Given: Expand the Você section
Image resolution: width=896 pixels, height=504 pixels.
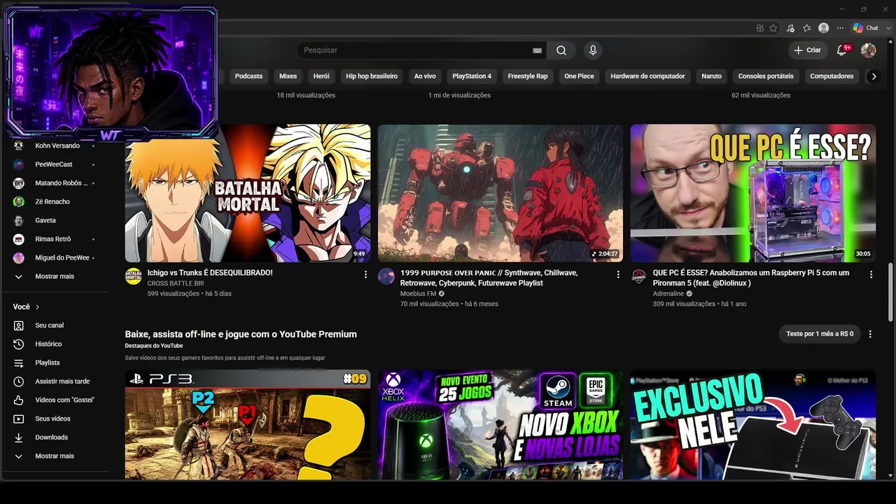Looking at the screenshot, I should [27, 307].
